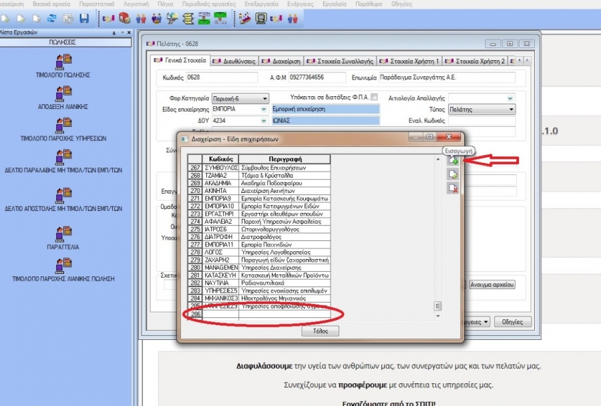Image resolution: width=601 pixels, height=406 pixels.
Task: Click the delete record icon in dialog
Action: [453, 189]
